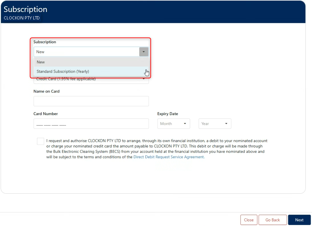Click the Card Number label
This screenshot has width=312, height=226.
tap(46, 114)
